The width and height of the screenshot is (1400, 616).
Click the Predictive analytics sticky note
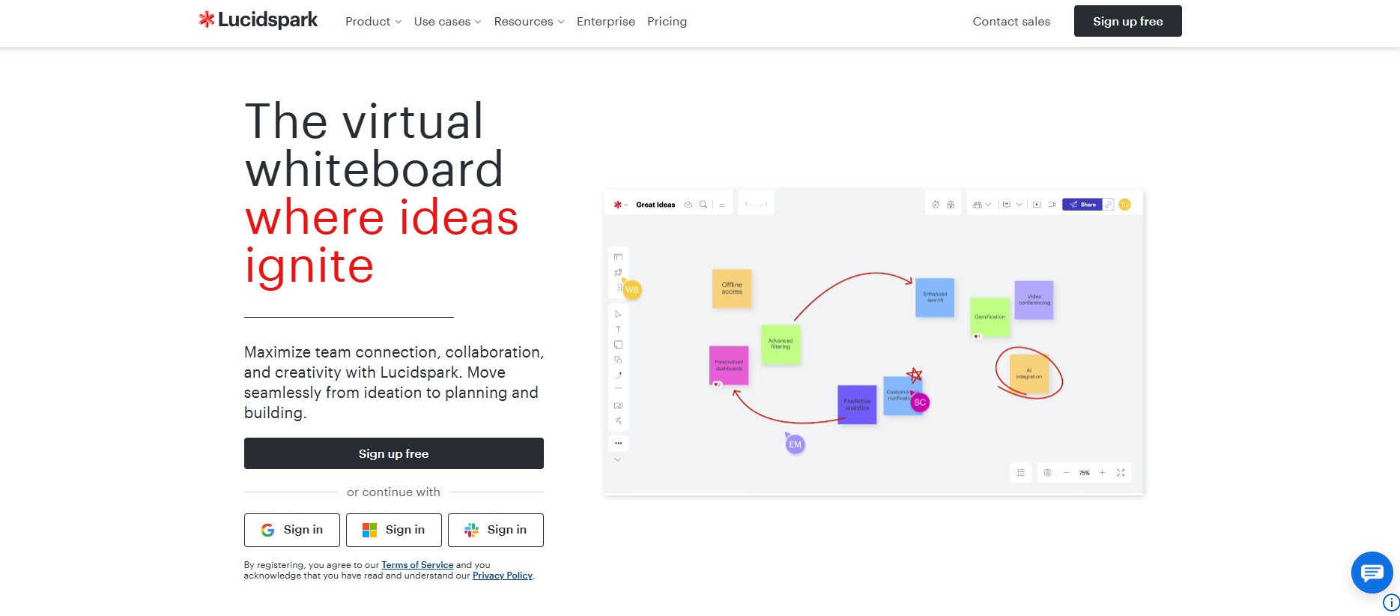coord(857,405)
